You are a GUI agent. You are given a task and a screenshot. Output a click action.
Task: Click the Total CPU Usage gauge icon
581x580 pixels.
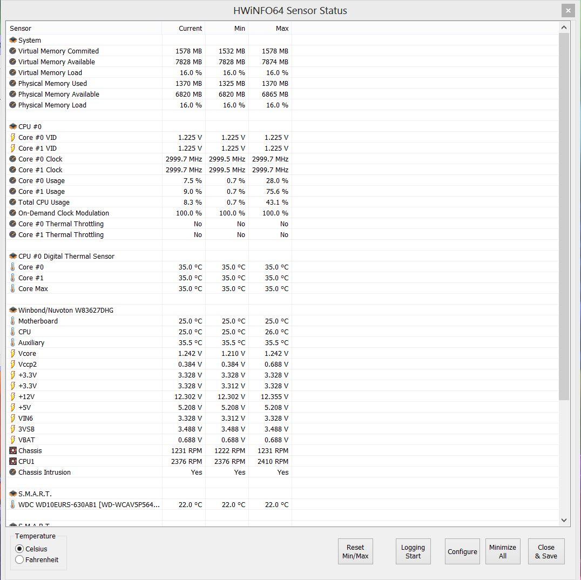click(x=12, y=203)
